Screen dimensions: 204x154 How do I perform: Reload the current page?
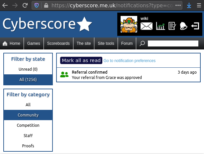(25, 5)
